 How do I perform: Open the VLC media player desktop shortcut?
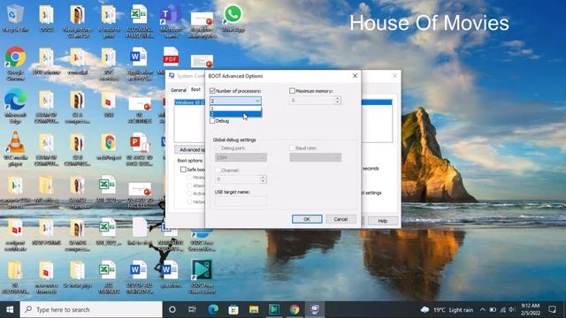[15, 148]
